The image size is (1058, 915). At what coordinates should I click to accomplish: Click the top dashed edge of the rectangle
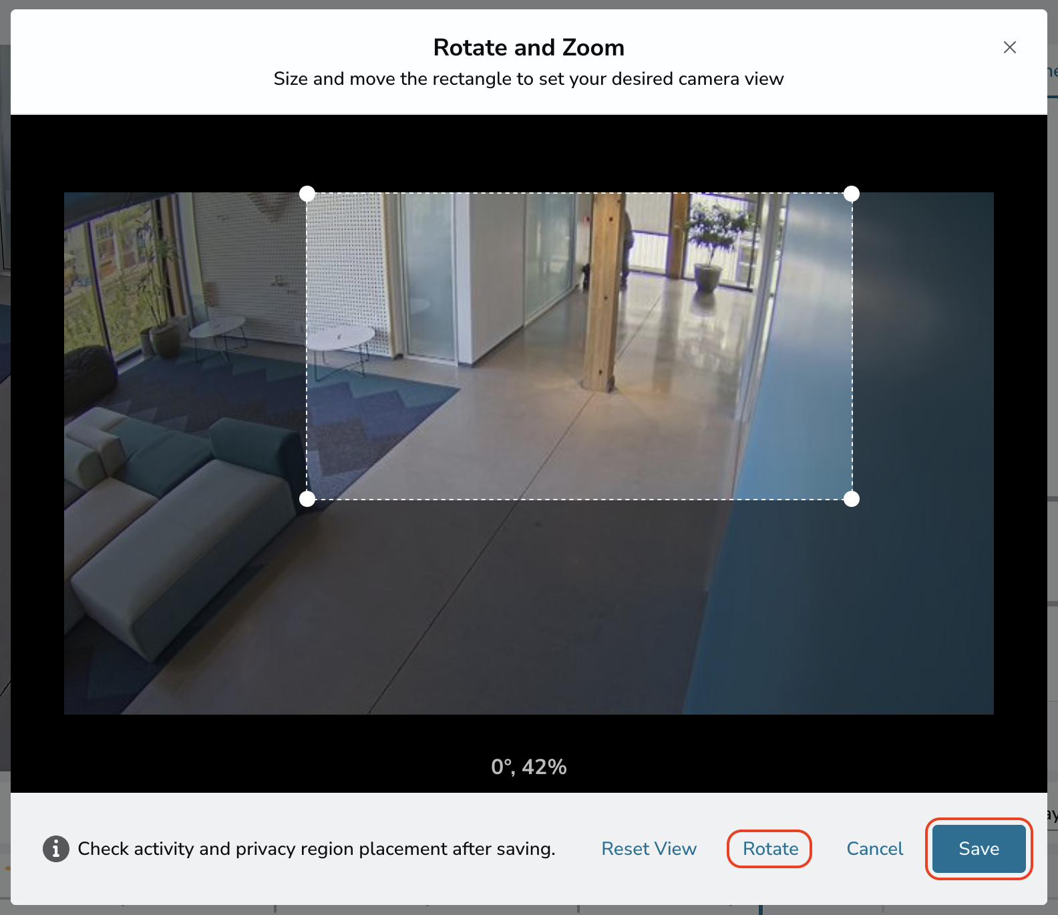[579, 194]
